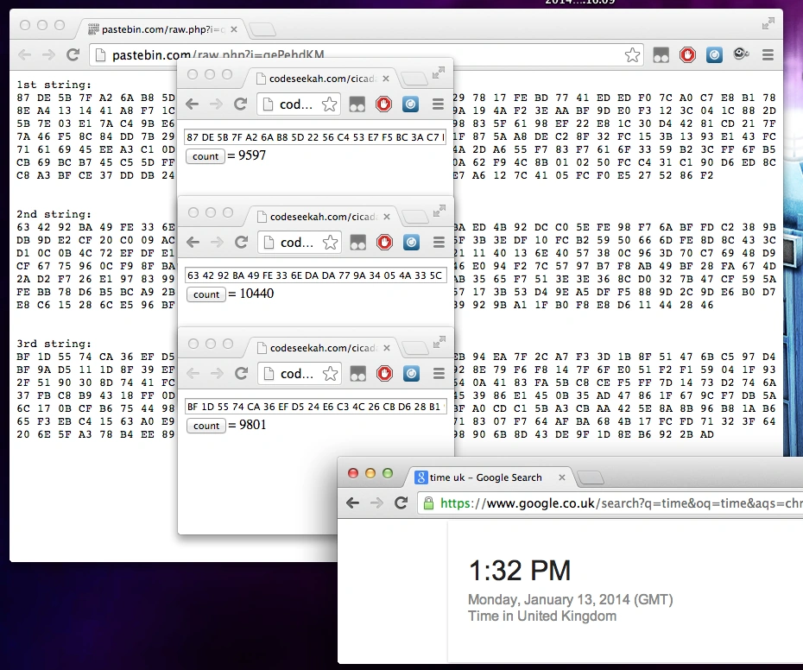Select the codeseekah tab in 10440 window
This screenshot has width=803, height=670.
[x=324, y=217]
